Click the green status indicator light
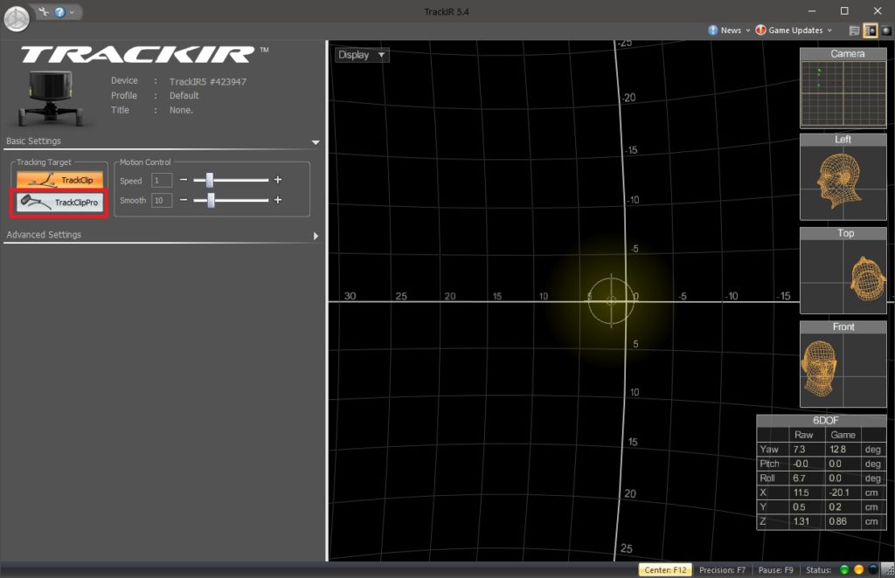895x578 pixels. [844, 569]
